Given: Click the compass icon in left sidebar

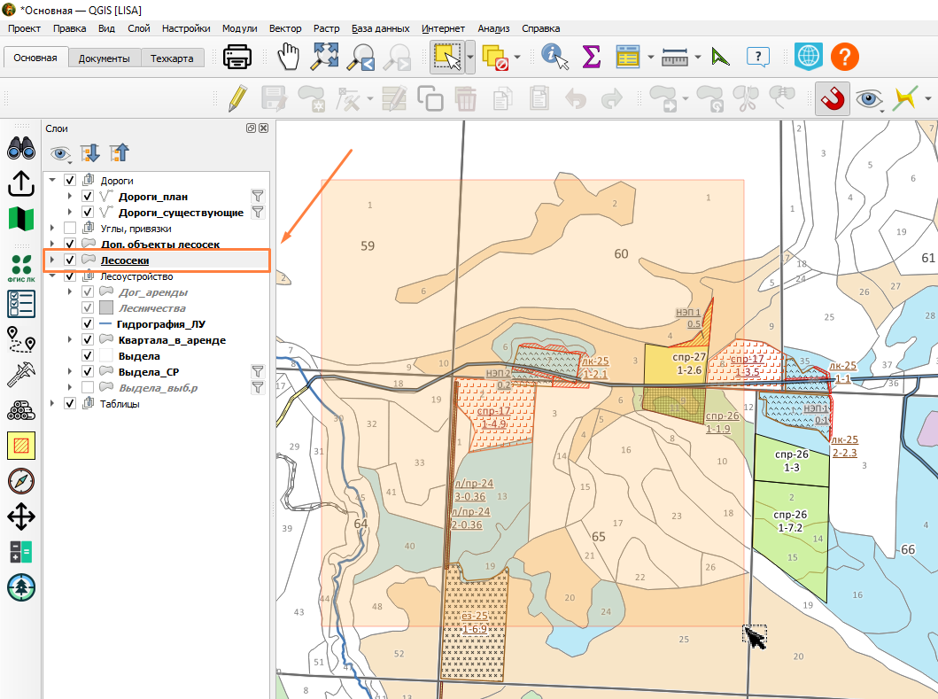Looking at the screenshot, I should click(21, 481).
